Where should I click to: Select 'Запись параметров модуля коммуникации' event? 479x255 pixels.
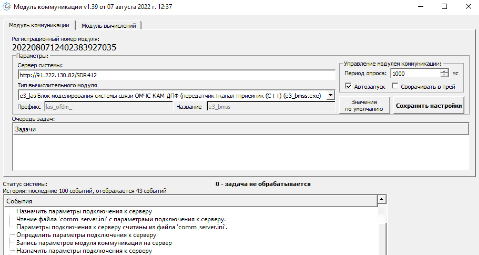[94, 243]
